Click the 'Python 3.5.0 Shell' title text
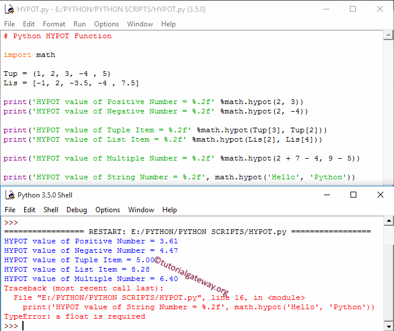This screenshot has width=394, height=331. click(x=45, y=195)
